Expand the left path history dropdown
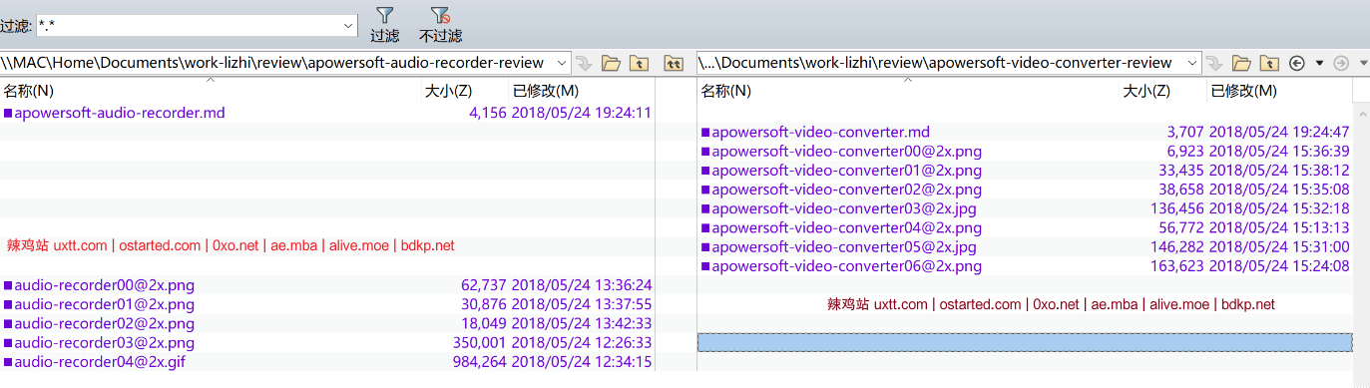The width and height of the screenshot is (1370, 388). [562, 63]
